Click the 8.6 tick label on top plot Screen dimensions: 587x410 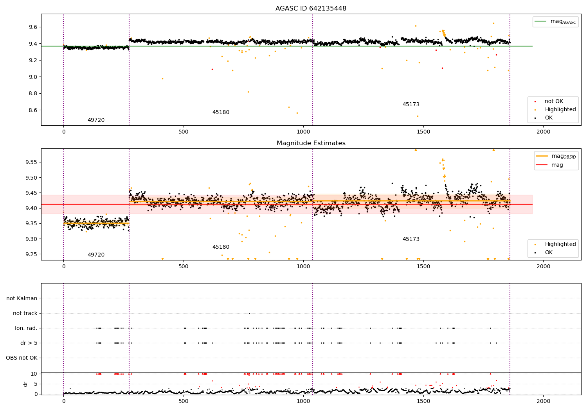(x=33, y=110)
